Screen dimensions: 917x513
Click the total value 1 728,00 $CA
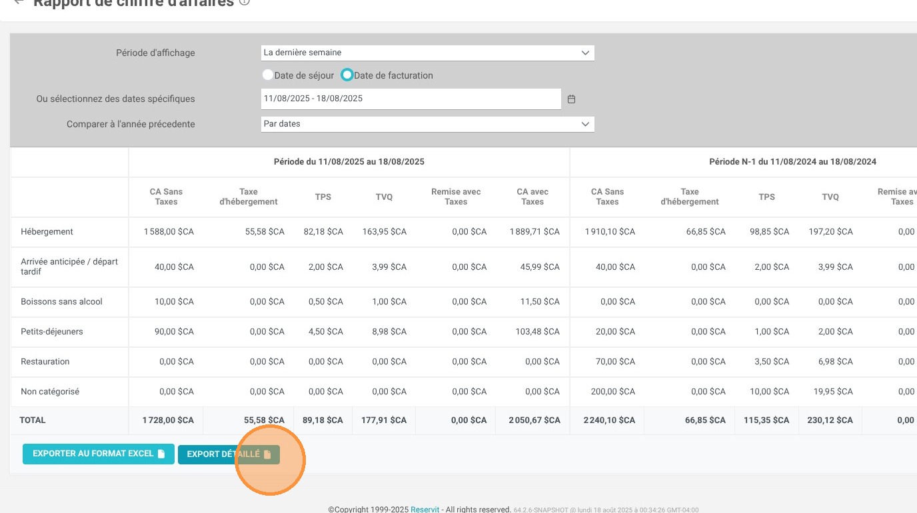point(168,420)
